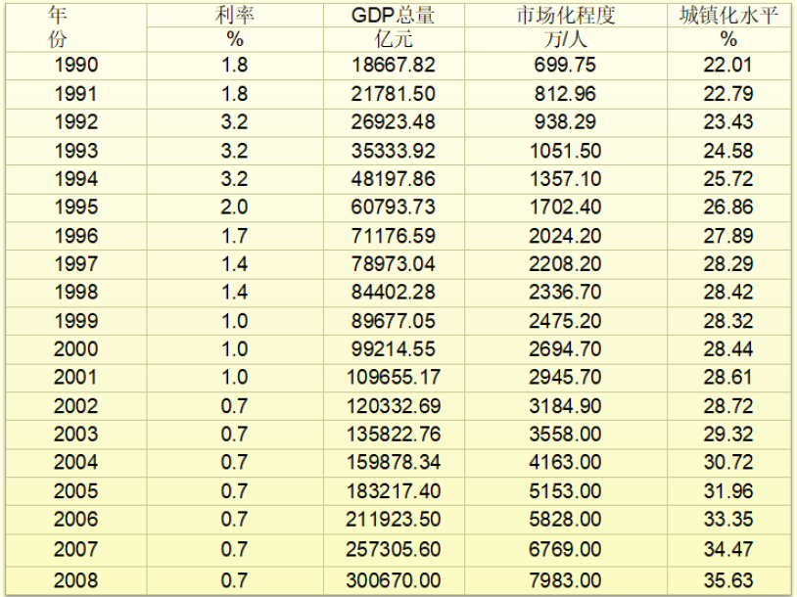Click market value 699.75
The image size is (797, 597).
[x=565, y=65]
